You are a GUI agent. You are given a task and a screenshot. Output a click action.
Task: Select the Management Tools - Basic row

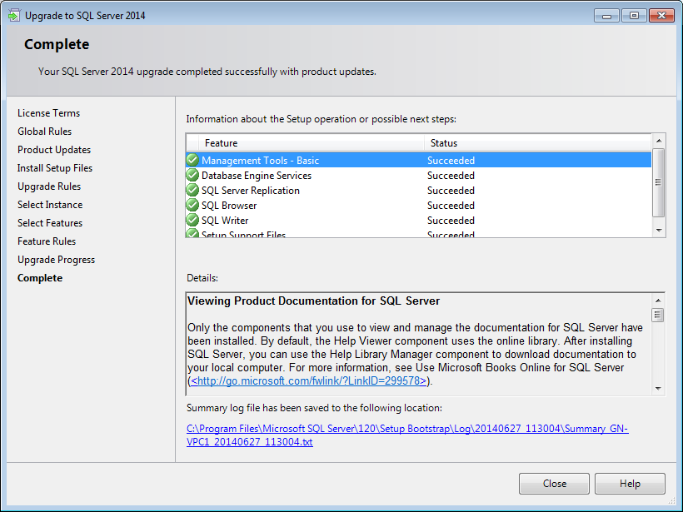[x=419, y=160]
